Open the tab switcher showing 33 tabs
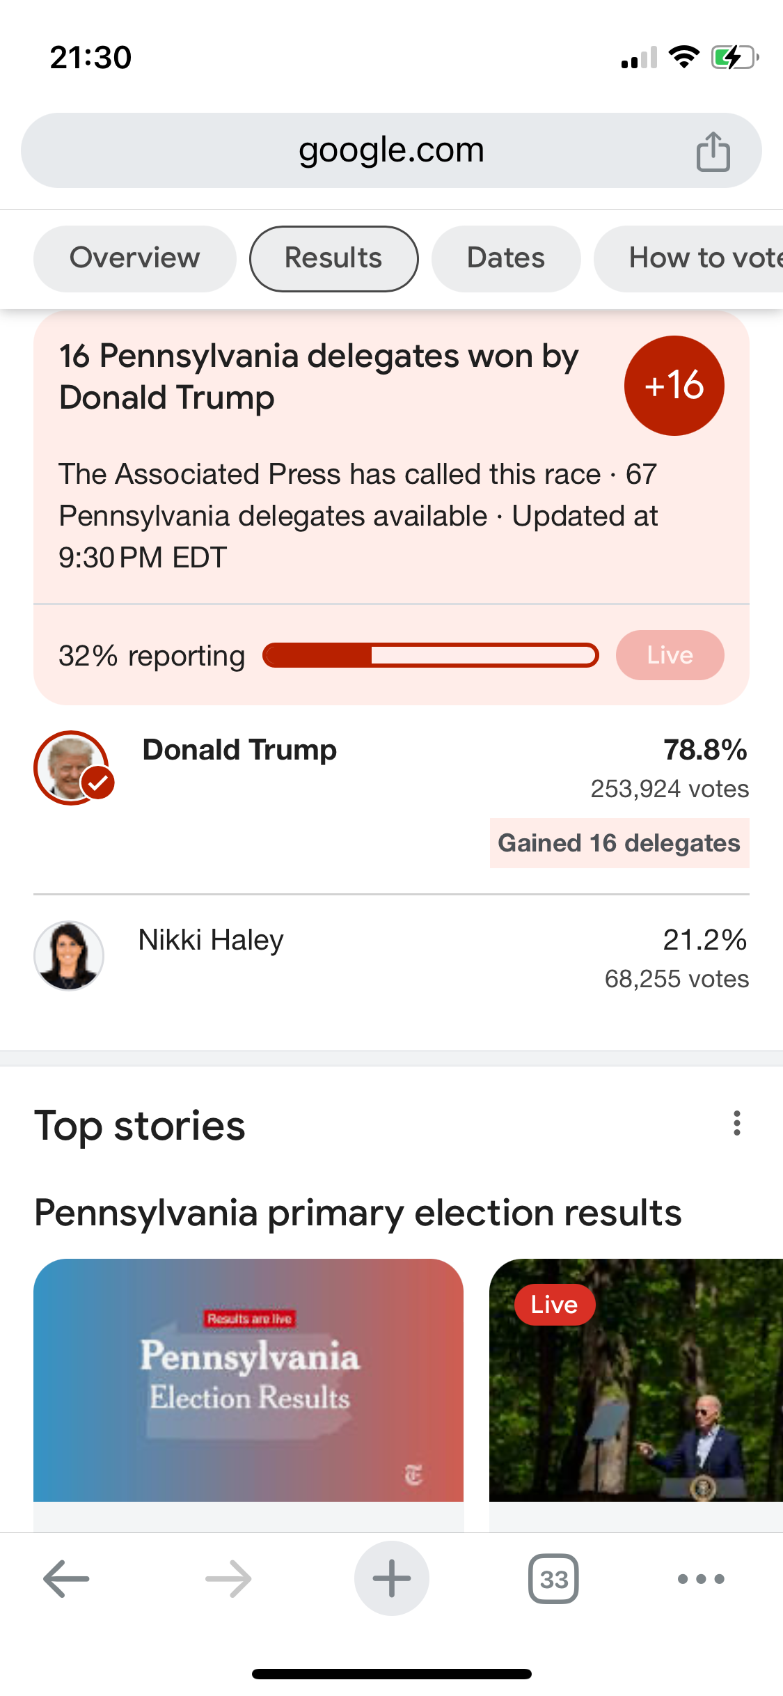The image size is (783, 1696). (x=553, y=1578)
